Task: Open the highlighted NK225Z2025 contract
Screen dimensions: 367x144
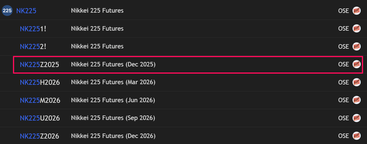Action: [x=39, y=64]
